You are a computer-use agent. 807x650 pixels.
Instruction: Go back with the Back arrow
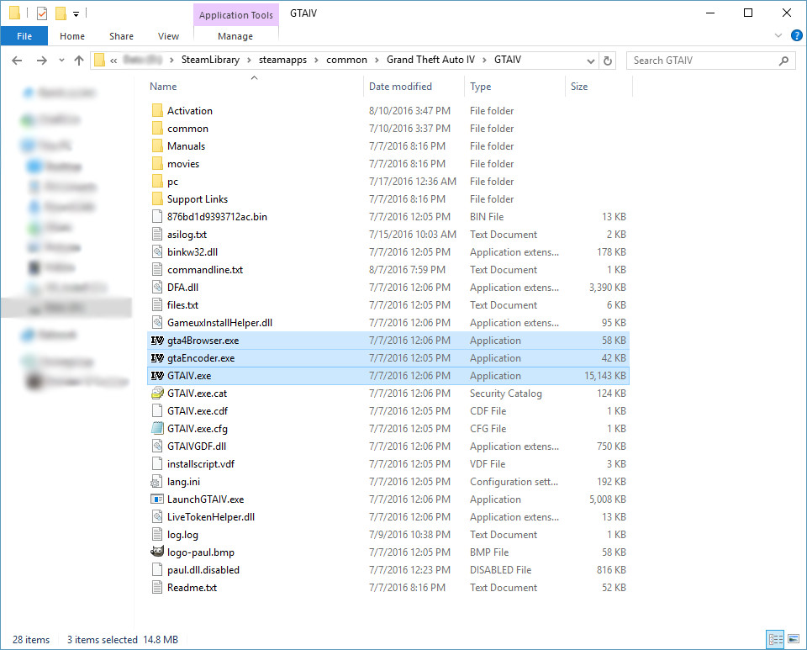point(17,61)
